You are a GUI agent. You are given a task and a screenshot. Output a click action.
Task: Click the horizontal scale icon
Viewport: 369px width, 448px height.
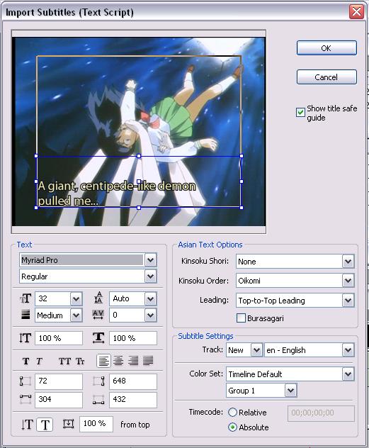(98, 337)
